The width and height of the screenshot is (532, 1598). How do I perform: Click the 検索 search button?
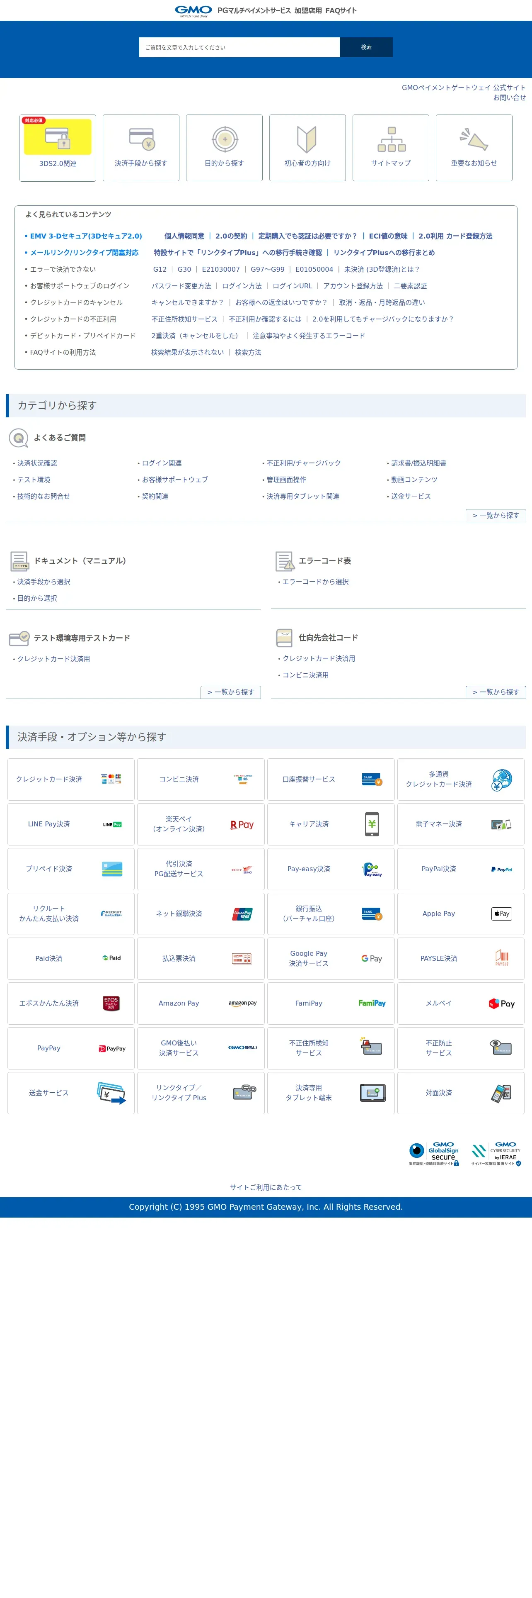pos(366,47)
